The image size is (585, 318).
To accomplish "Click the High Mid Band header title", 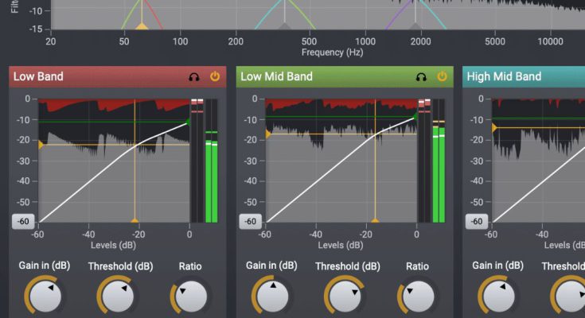I will click(504, 77).
